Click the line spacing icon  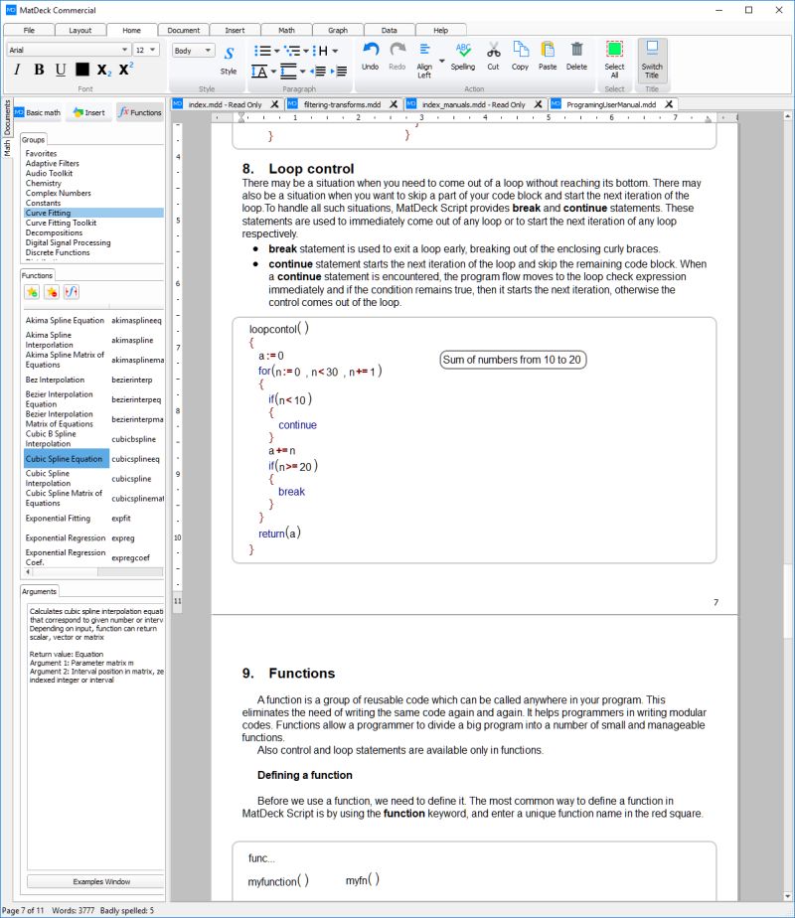[288, 72]
